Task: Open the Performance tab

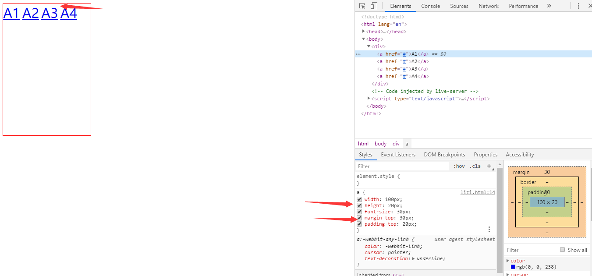Action: click(523, 6)
